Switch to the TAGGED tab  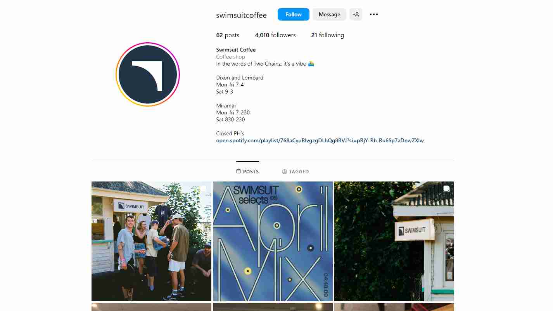point(296,171)
